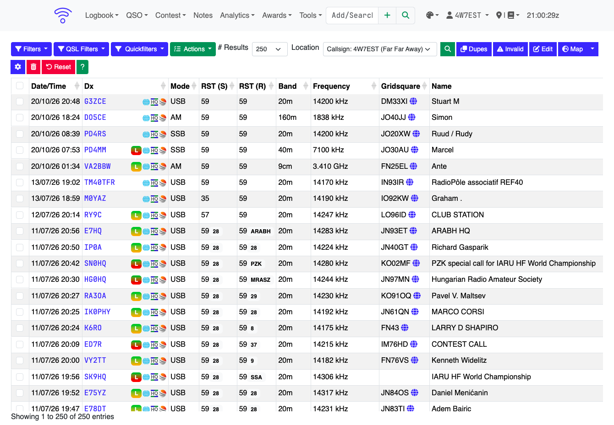Click the red trash delete button
The width and height of the screenshot is (614, 425).
[x=33, y=67]
